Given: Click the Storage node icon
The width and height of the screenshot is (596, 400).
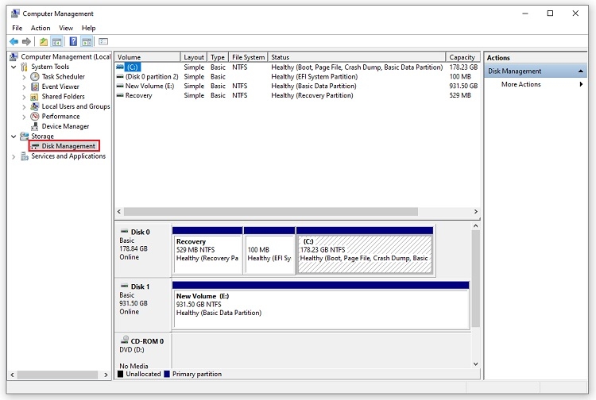Looking at the screenshot, I should (x=25, y=136).
